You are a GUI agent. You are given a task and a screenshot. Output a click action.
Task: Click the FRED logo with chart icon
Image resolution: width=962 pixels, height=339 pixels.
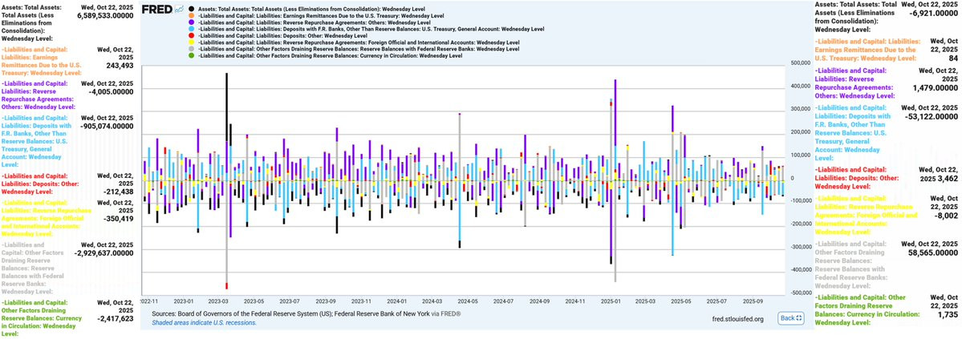163,9
